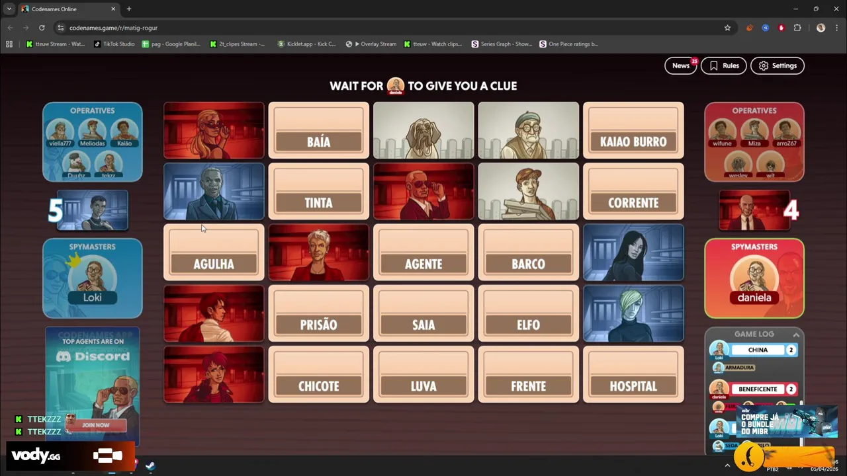Screen dimensions: 847x476
Task: Click wesley avatar in red operatives
Action: [738, 163]
